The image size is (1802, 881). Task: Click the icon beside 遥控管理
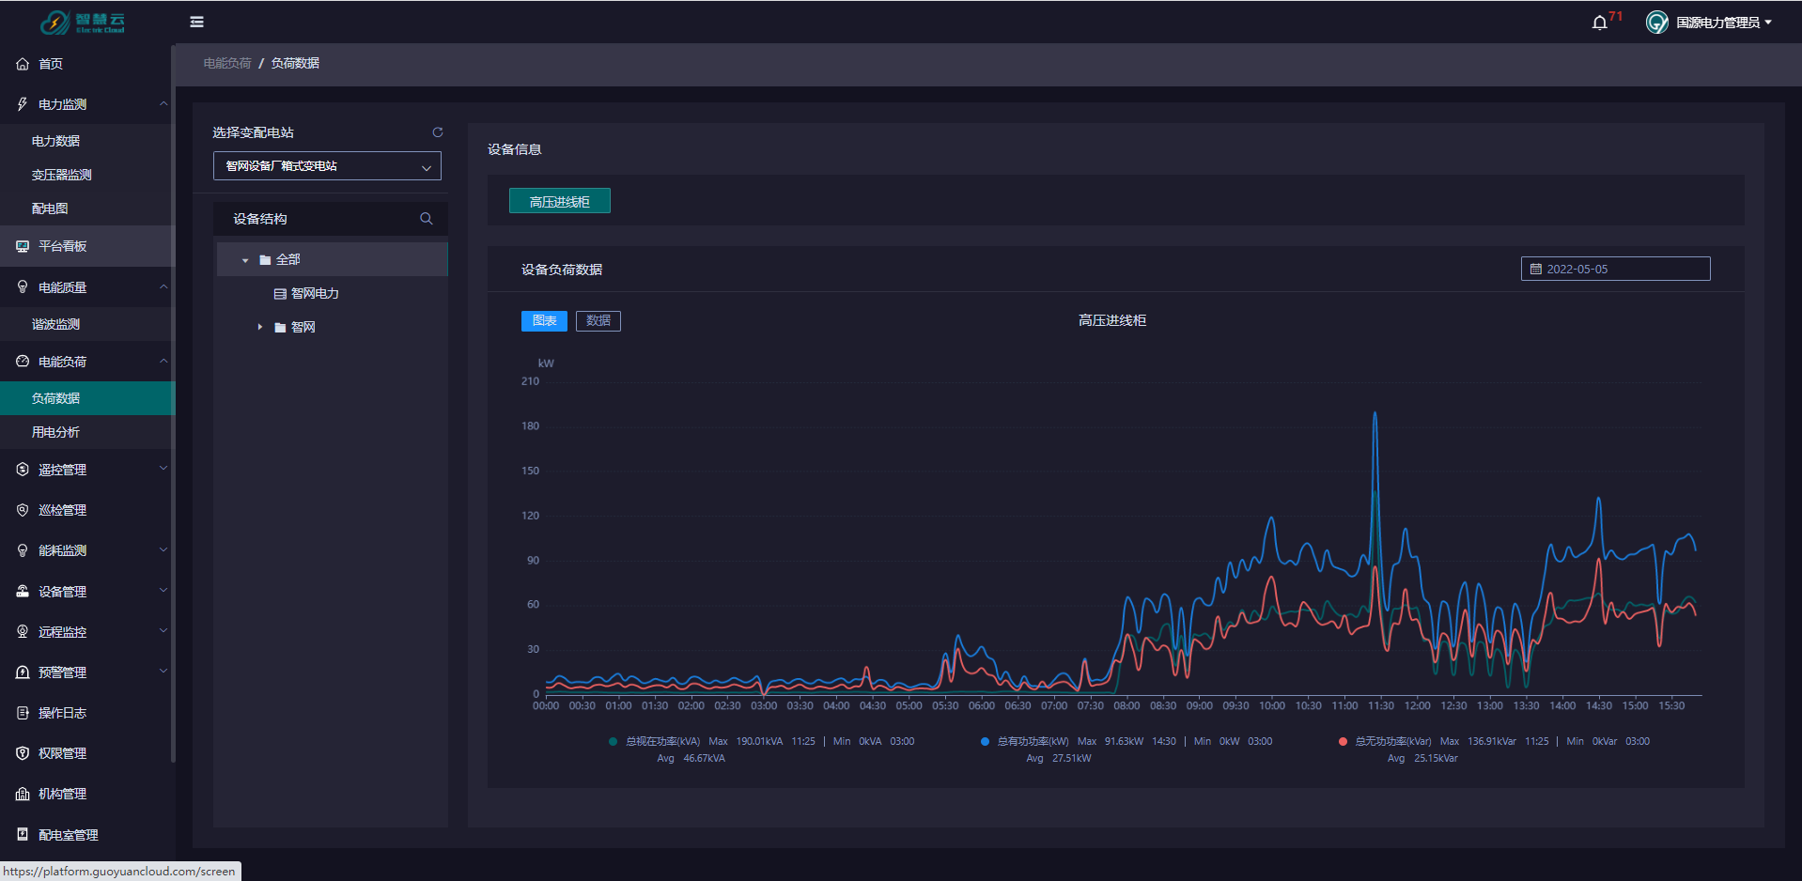click(x=23, y=470)
